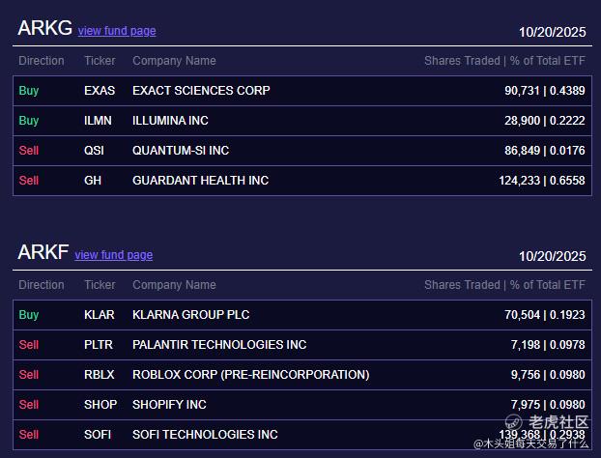The width and height of the screenshot is (601, 458).
Task: Click the ARKG 10/20/2025 date
Action: (552, 32)
